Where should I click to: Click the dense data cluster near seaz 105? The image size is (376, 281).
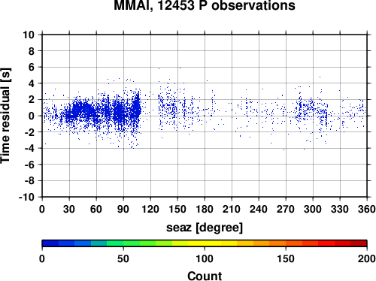[x=137, y=107]
